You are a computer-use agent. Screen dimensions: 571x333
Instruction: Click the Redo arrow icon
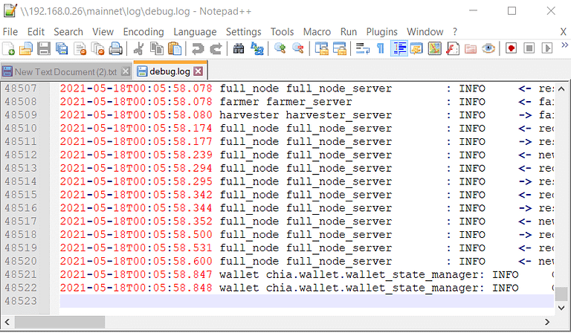[x=216, y=48]
